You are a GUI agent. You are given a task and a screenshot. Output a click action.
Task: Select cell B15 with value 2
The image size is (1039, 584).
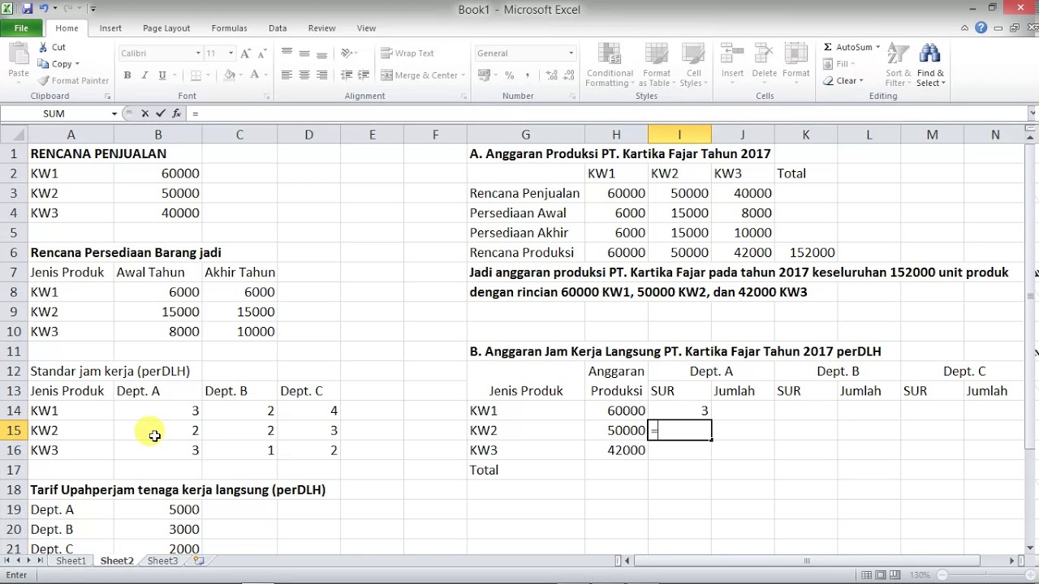[157, 430]
